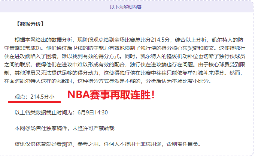Image resolution: width=255 pixels, height=156 pixels.
Task: Select the 【数据分析】 heading
Action: [x=30, y=24]
